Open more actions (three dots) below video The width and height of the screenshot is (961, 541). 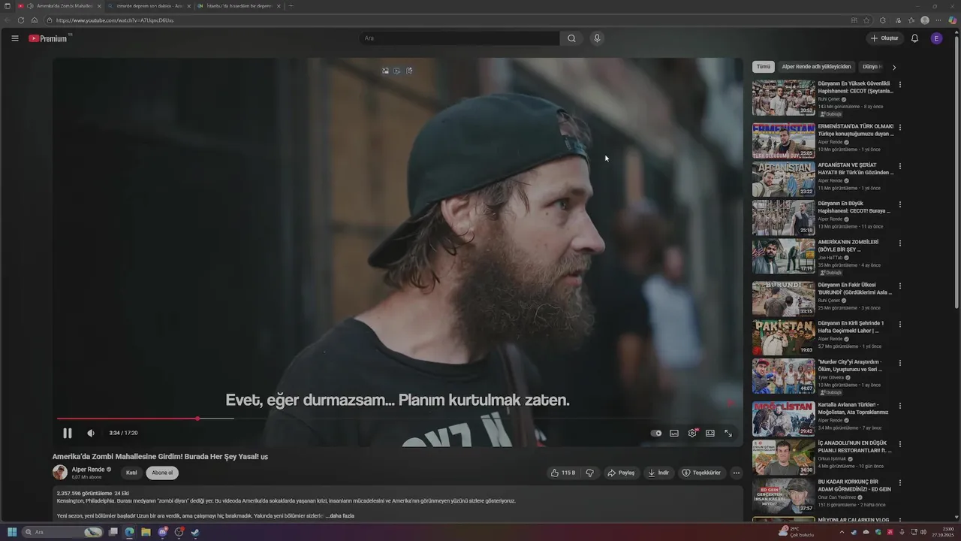coord(737,473)
